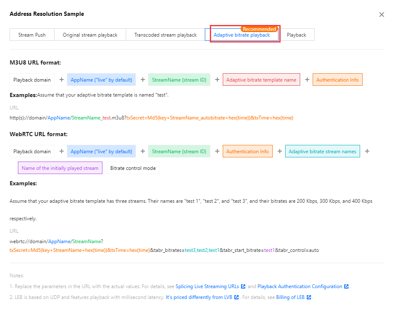This screenshot has height=321, width=393.
Task: Open the Playback Authentication Configuration link
Action: 300,286
